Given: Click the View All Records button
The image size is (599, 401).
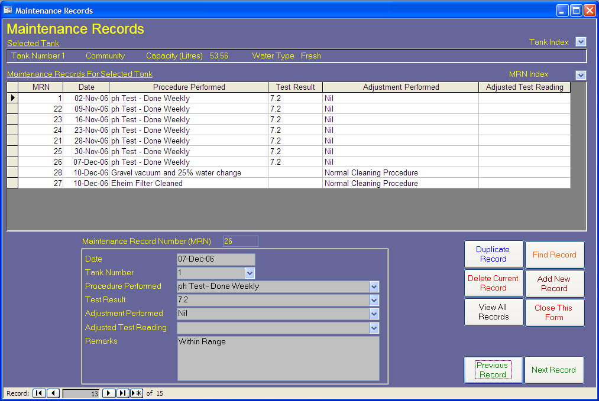Looking at the screenshot, I should [x=494, y=312].
